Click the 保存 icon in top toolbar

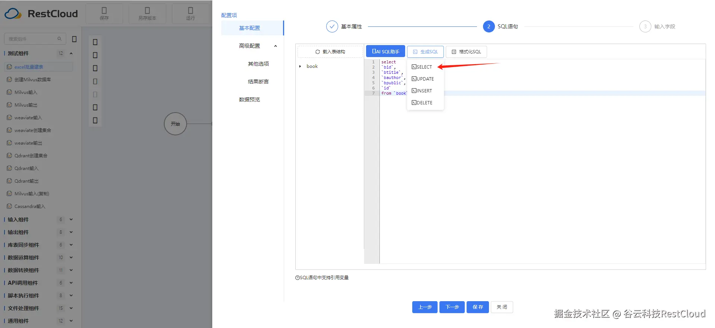[104, 10]
